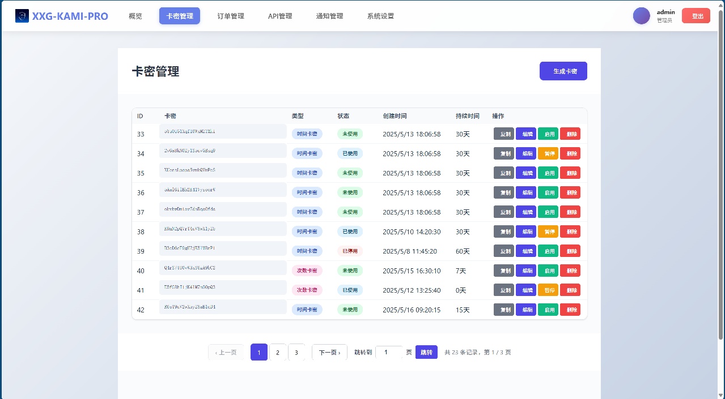
Task: Click the 生成卡密 button
Action: (x=563, y=71)
